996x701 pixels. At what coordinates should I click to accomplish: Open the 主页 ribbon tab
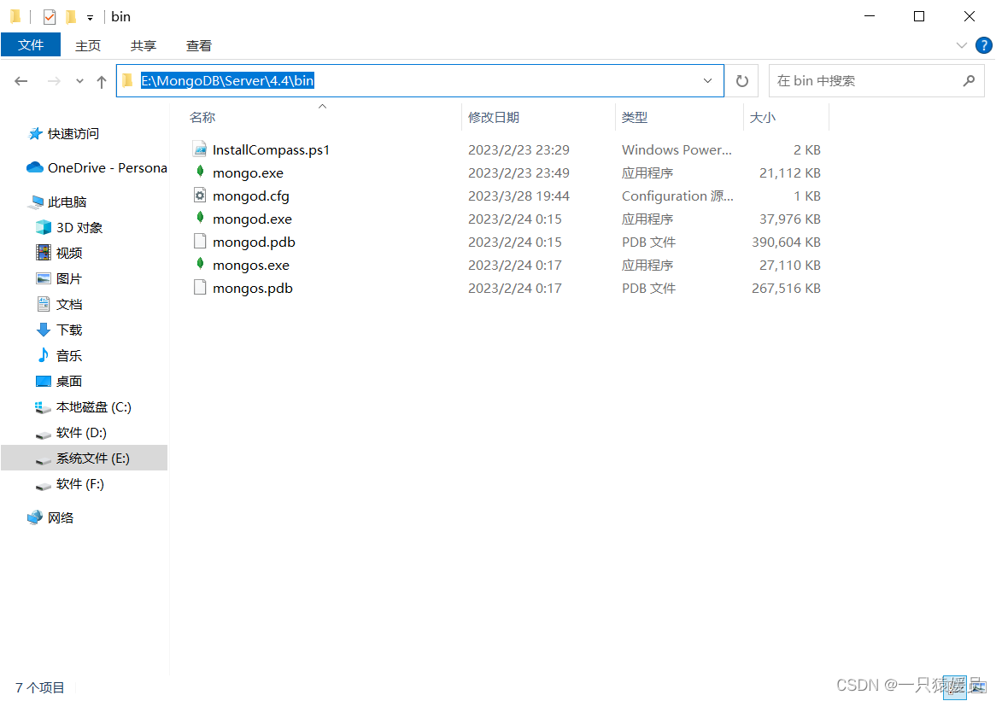pos(88,46)
